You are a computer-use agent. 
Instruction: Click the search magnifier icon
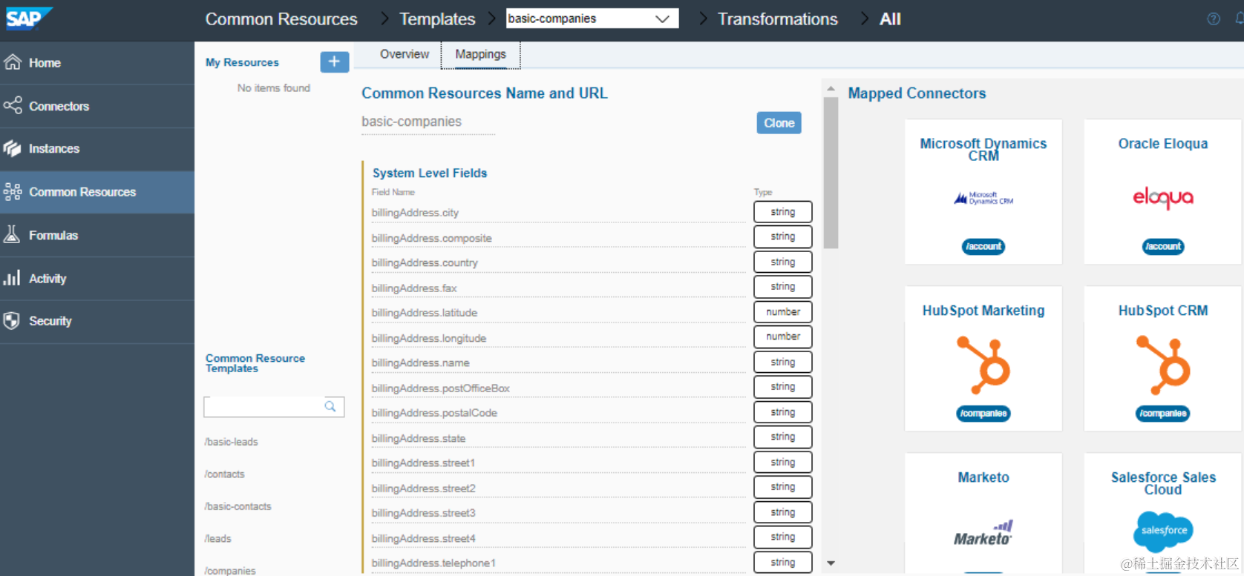(330, 406)
